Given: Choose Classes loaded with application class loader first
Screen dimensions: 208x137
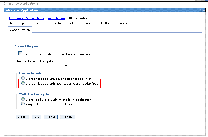Looking at the screenshot, I should pyautogui.click(x=23, y=83).
